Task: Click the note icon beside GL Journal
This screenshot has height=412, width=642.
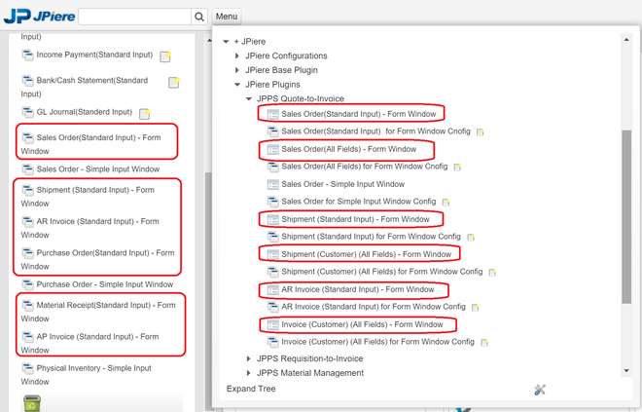Action: pyautogui.click(x=145, y=114)
